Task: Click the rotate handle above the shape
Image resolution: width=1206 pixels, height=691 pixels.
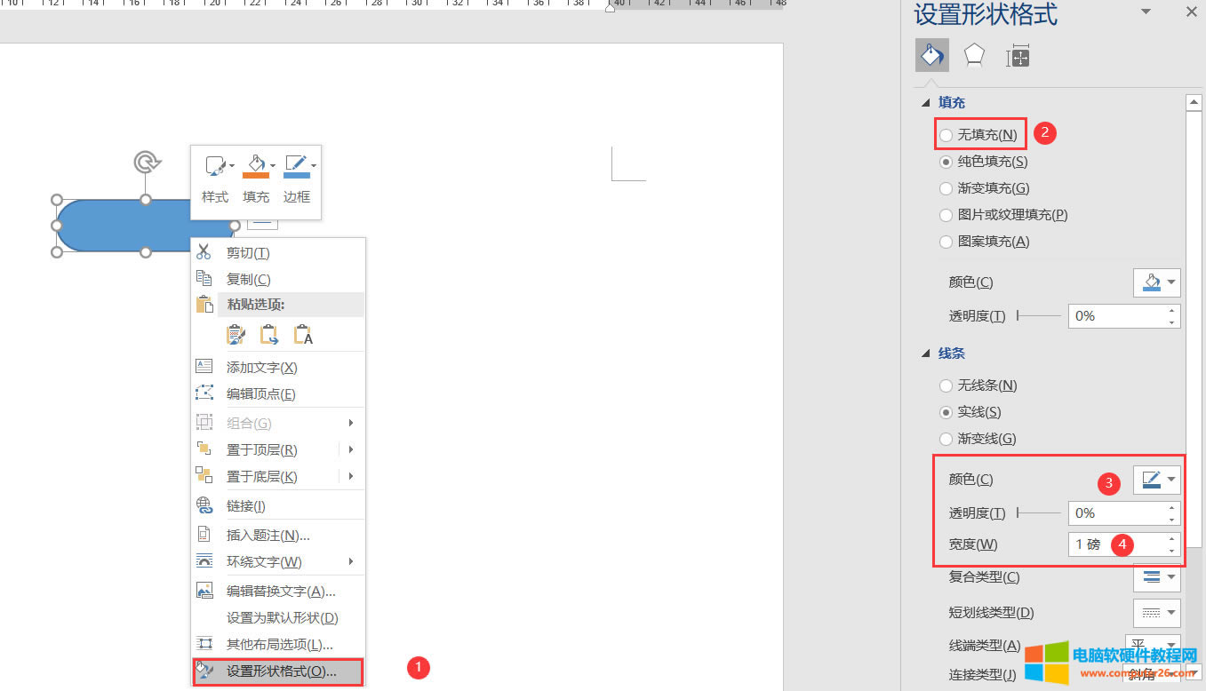Action: click(146, 162)
